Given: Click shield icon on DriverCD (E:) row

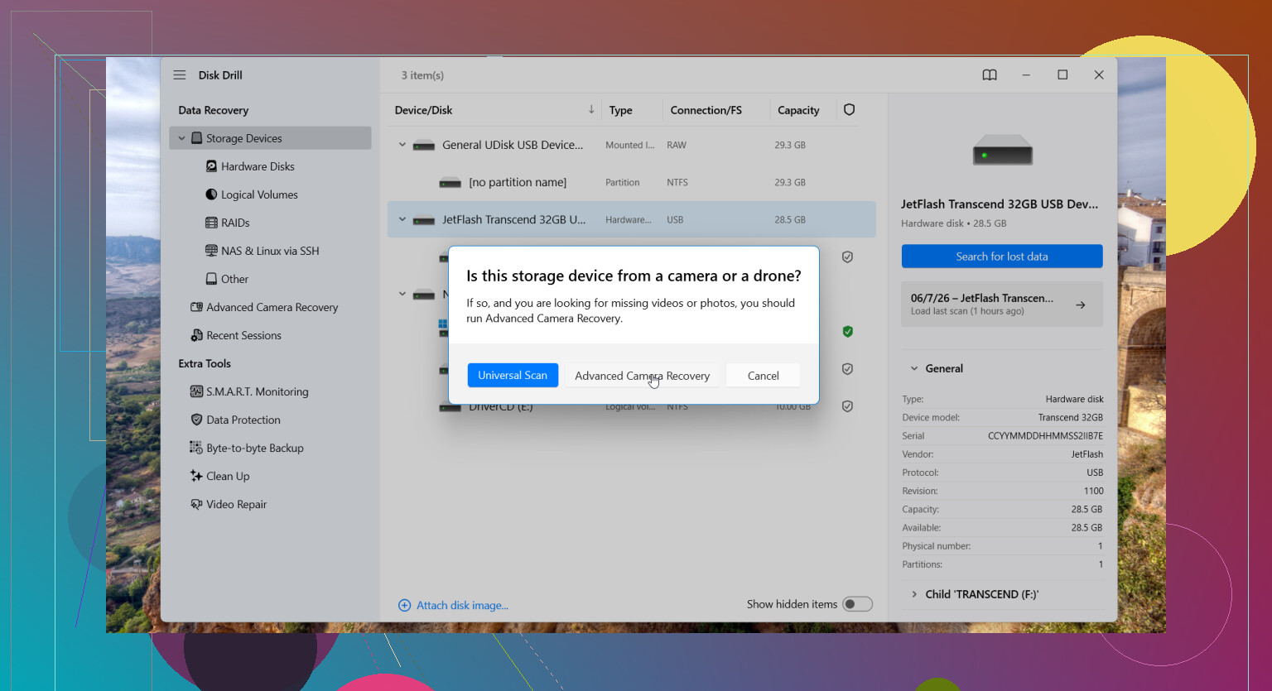Looking at the screenshot, I should (x=847, y=406).
